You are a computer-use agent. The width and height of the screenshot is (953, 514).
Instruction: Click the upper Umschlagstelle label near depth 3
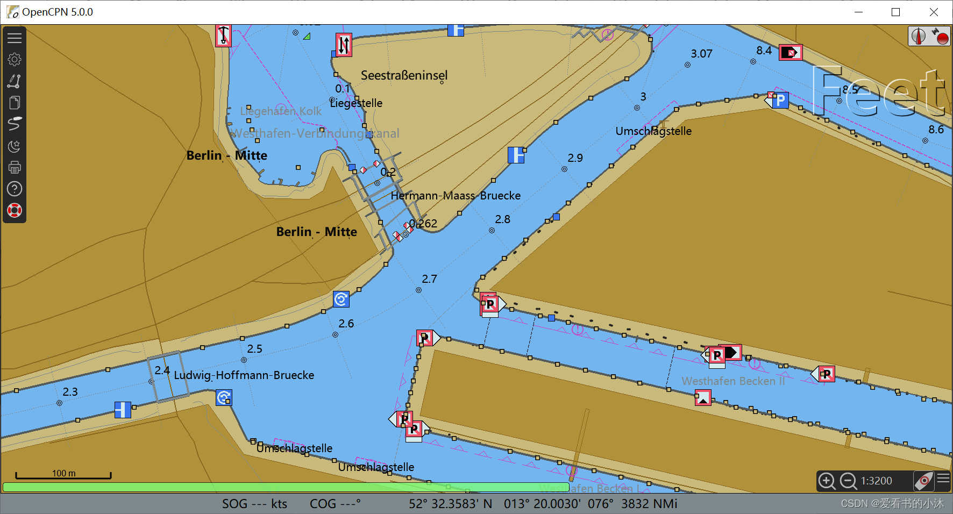(653, 131)
